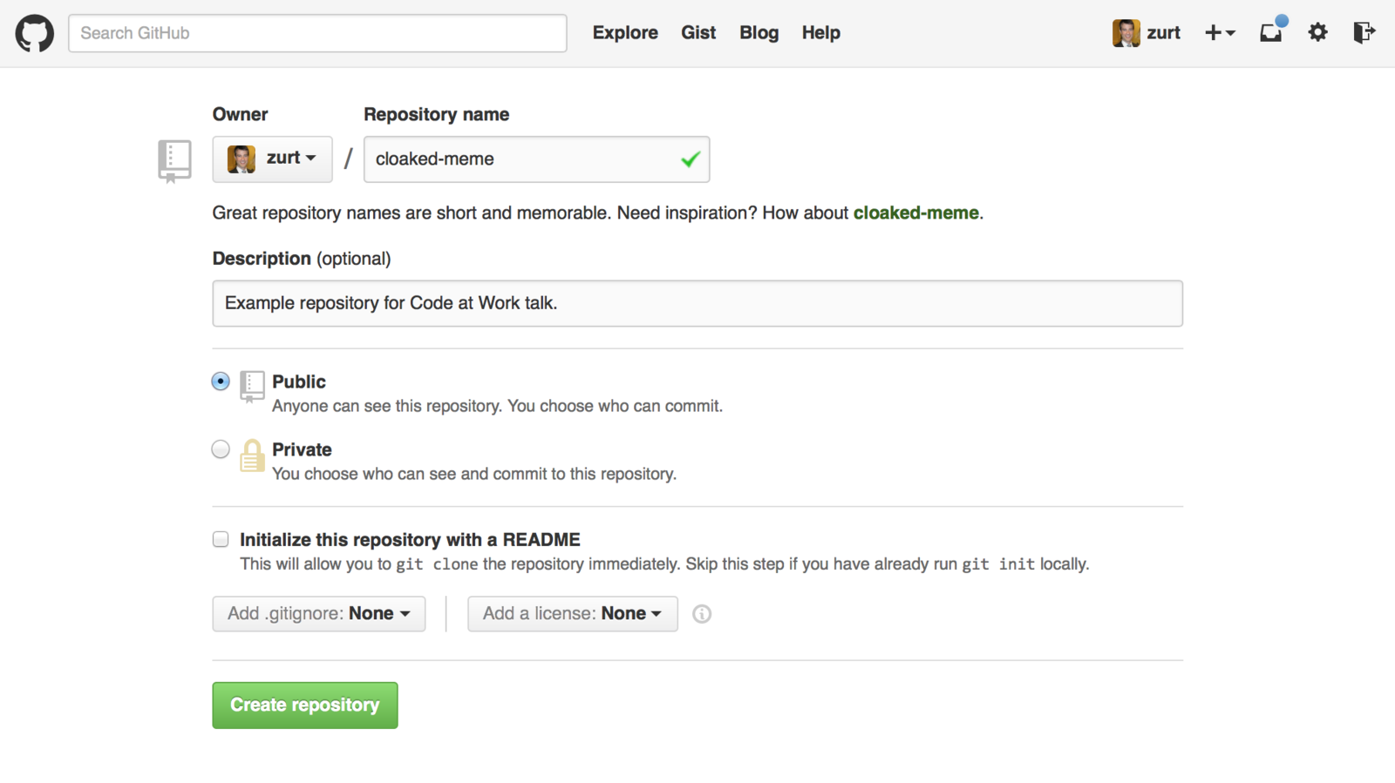1395x783 pixels.
Task: Open the Add a license dropdown
Action: point(573,613)
